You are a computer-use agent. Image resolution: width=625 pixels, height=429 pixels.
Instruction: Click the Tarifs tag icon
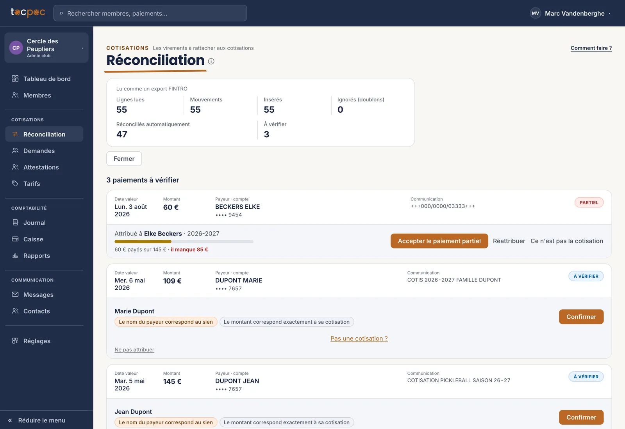(15, 184)
